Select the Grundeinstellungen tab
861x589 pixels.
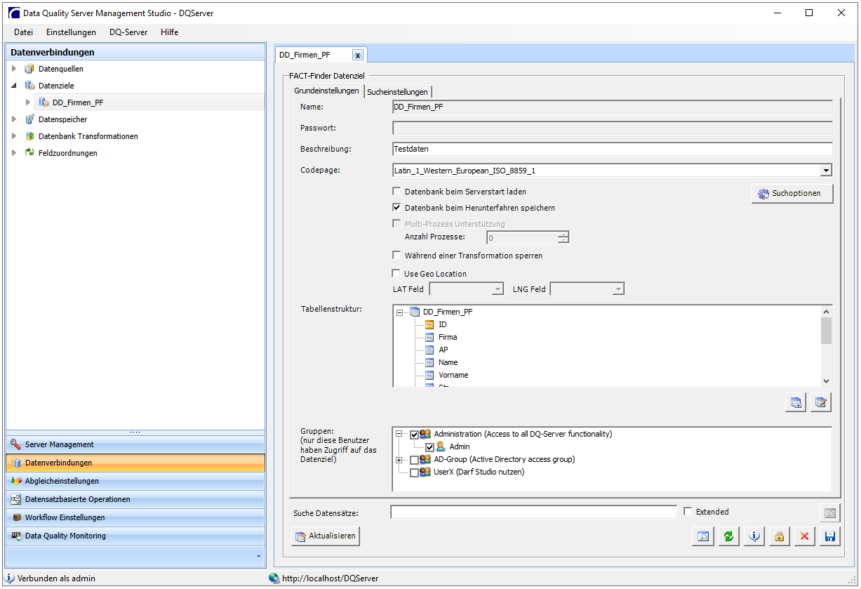326,91
